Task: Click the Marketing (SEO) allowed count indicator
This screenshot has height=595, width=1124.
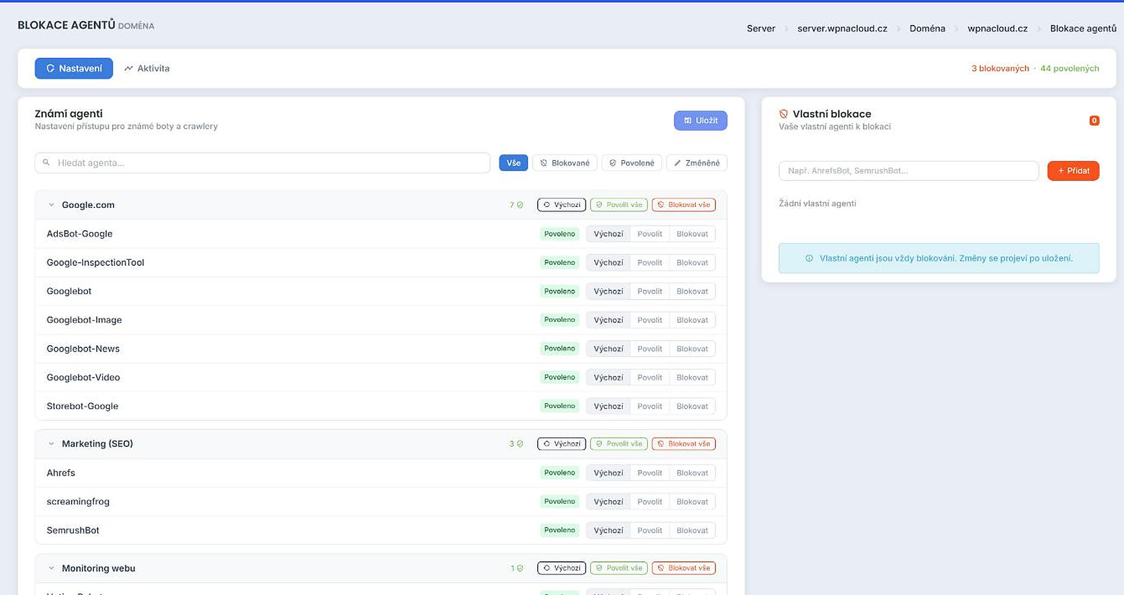Action: pyautogui.click(x=516, y=444)
